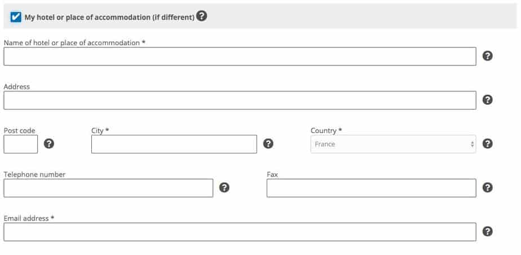521x255 pixels.
Task: Select the Email address text box
Action: (240, 232)
